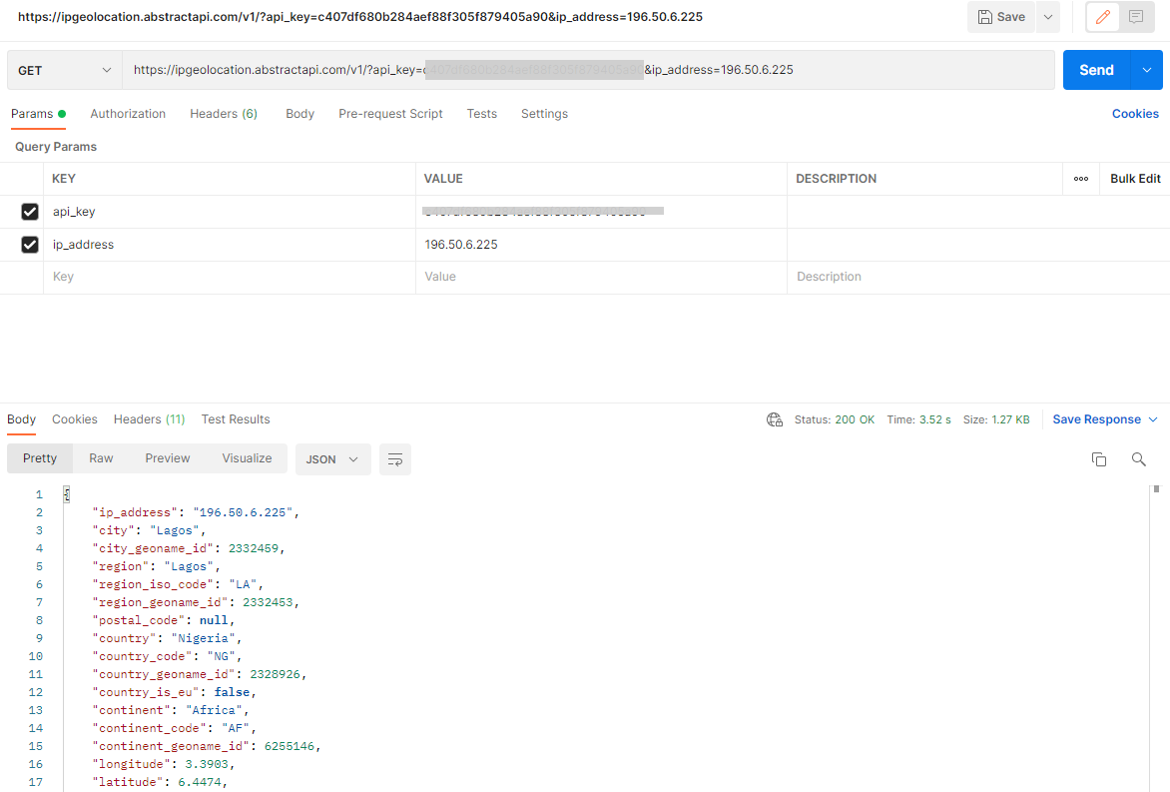Click Save Response
The height and width of the screenshot is (792, 1170).
(1096, 419)
